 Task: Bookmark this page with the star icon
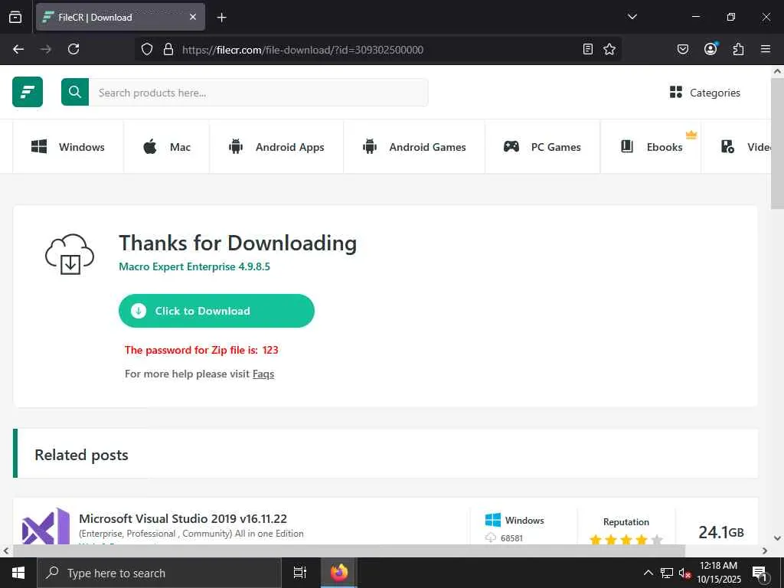609,49
